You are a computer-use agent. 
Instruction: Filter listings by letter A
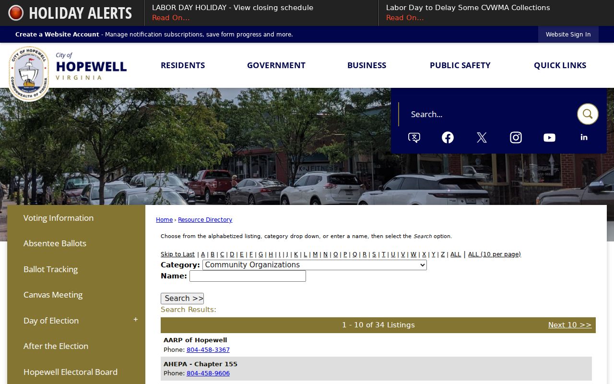pyautogui.click(x=203, y=254)
